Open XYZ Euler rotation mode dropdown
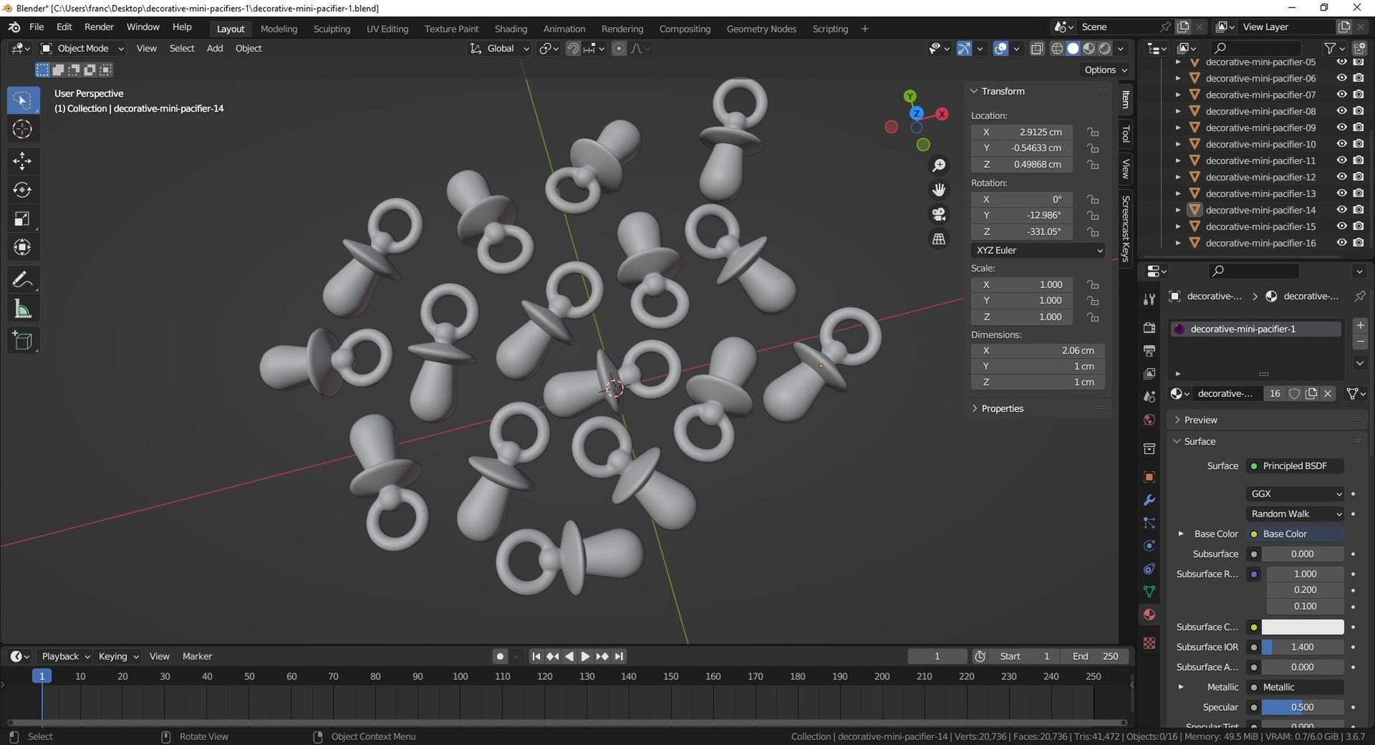 click(x=1038, y=250)
